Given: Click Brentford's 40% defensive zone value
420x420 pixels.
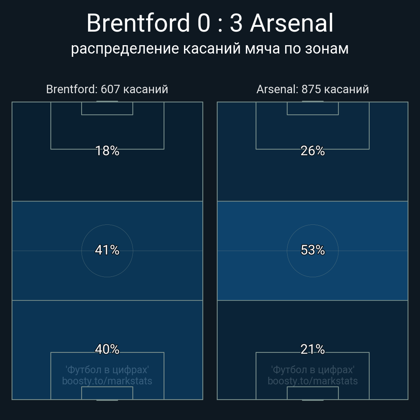Looking at the screenshot, I should (107, 349).
